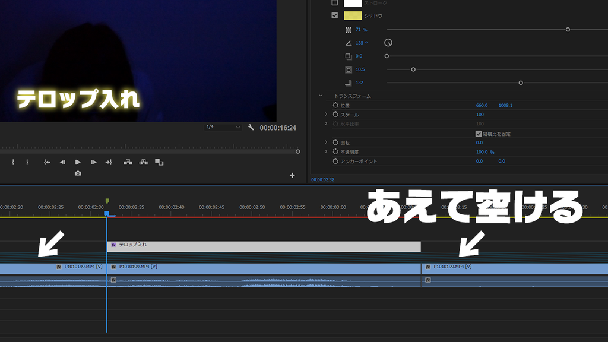Viewport: 608px width, 342px height.
Task: Expand the 回転 property
Action: point(326,142)
